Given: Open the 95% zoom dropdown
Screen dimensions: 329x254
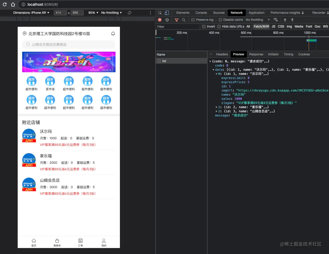Looking at the screenshot, I should (x=93, y=13).
